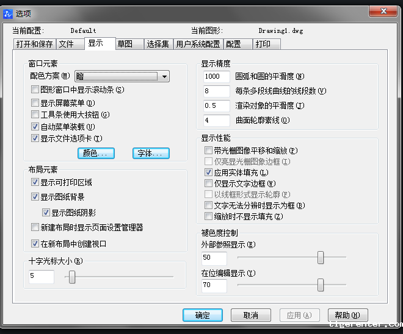Select the 用户系统配置 tab
The image size is (403, 334).
pyautogui.click(x=197, y=44)
